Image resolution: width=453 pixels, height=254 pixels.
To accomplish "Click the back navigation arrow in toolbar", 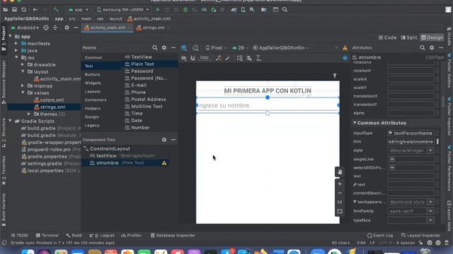I will (x=35, y=9).
